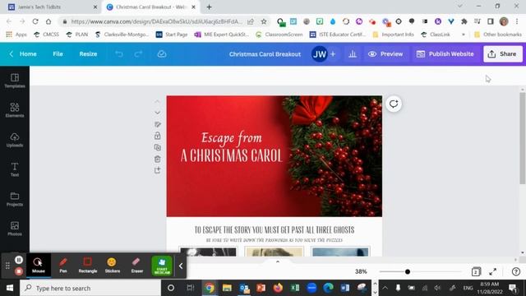Open the ClassroomScreen bookmark
The width and height of the screenshot is (526, 296).
(279, 35)
